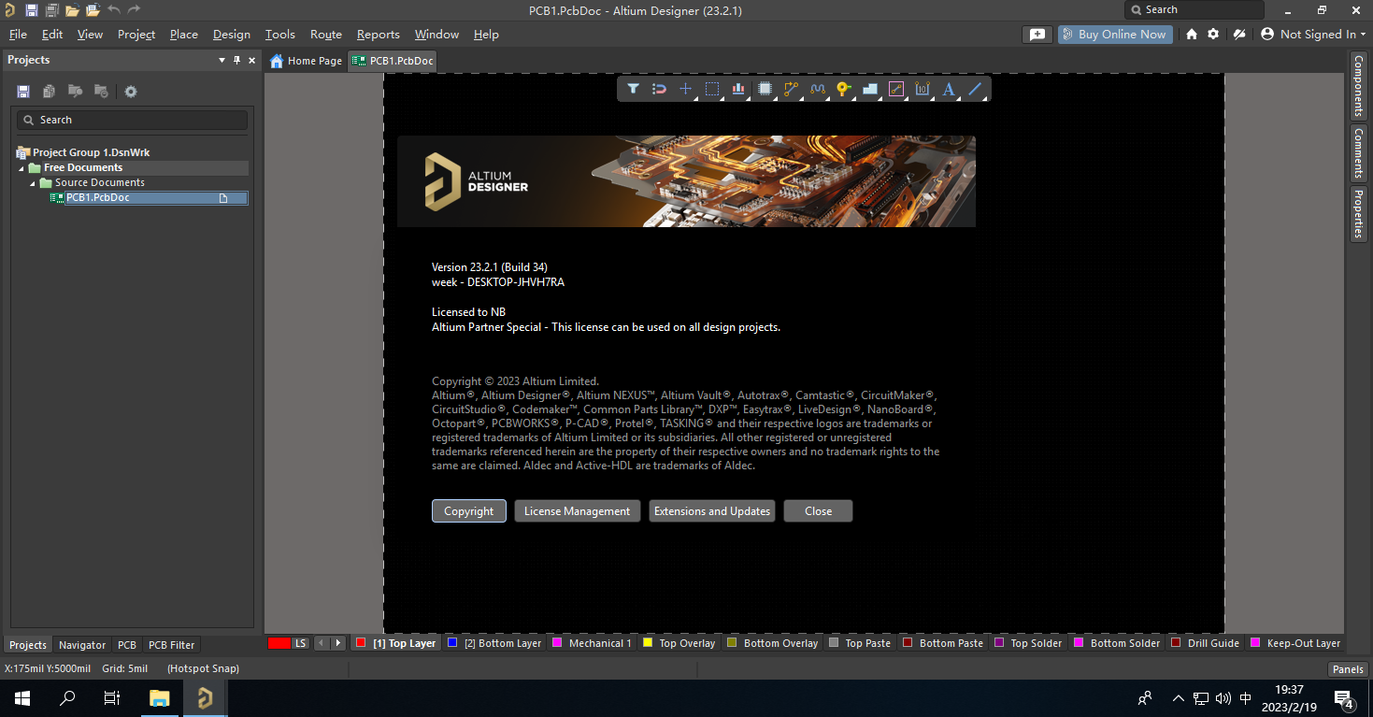Click the Buy Online Now button

tap(1113, 34)
